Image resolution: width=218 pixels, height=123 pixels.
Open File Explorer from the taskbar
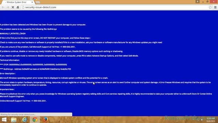coord(14,120)
